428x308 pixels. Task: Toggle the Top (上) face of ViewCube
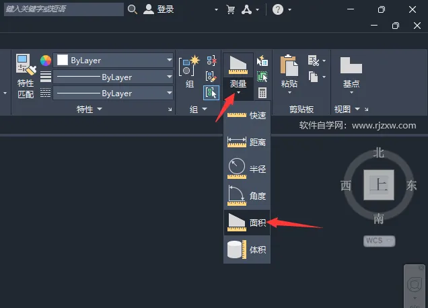[379, 185]
